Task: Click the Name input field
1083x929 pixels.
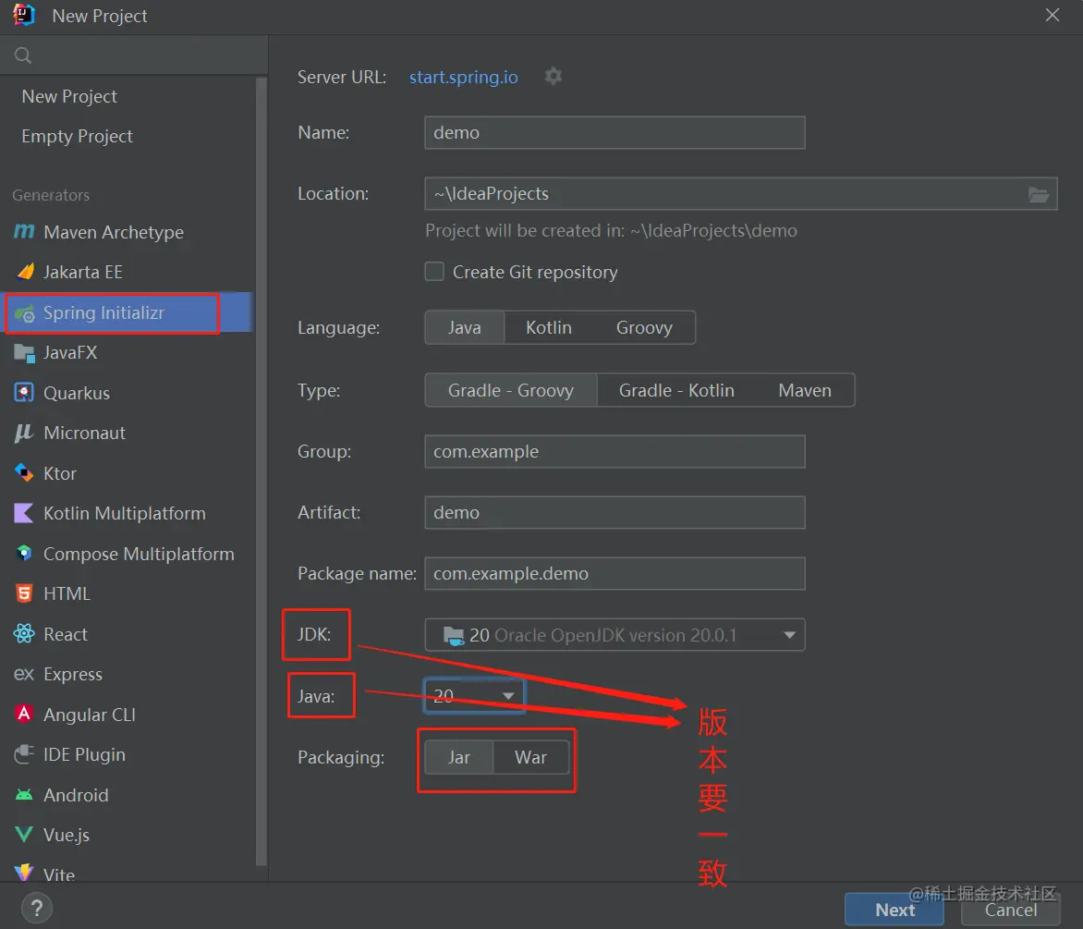Action: coord(615,132)
